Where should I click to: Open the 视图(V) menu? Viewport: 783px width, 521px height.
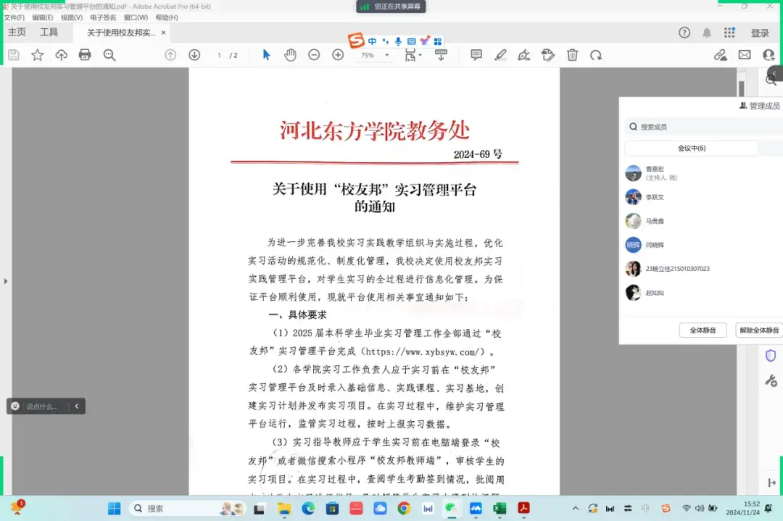(x=71, y=17)
